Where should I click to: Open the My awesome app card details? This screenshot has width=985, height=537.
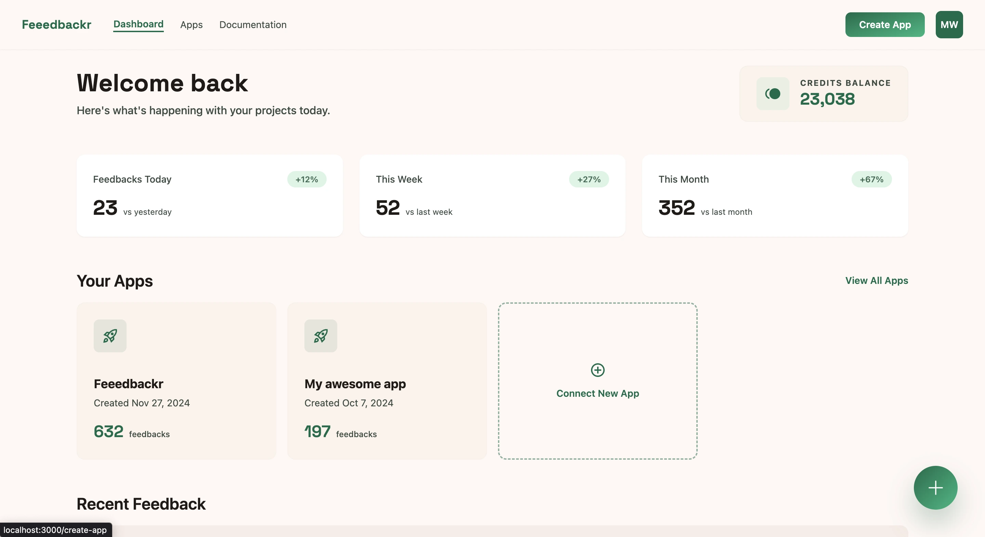pos(387,382)
